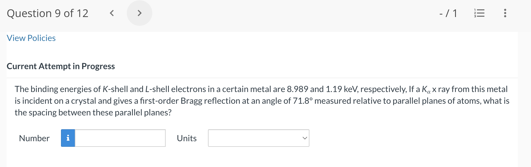Viewport: 531px width, 167px height.
Task: Open the units selection combo box
Action: [258, 138]
